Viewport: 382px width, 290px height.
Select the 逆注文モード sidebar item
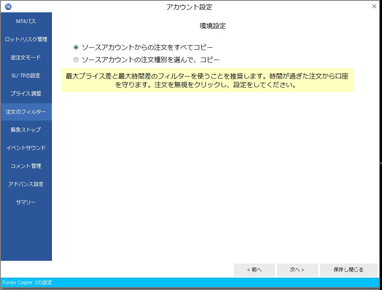pos(26,57)
